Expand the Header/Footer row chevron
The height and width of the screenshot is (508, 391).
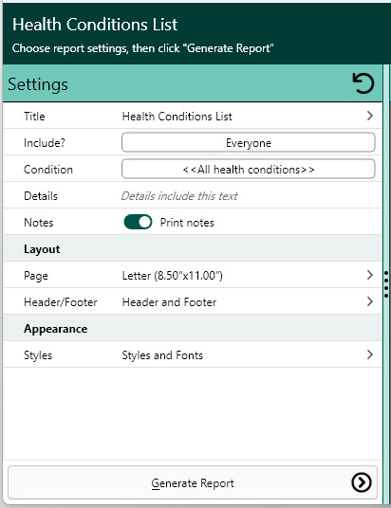369,301
